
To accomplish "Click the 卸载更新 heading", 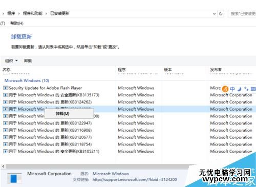I will pos(22,36).
